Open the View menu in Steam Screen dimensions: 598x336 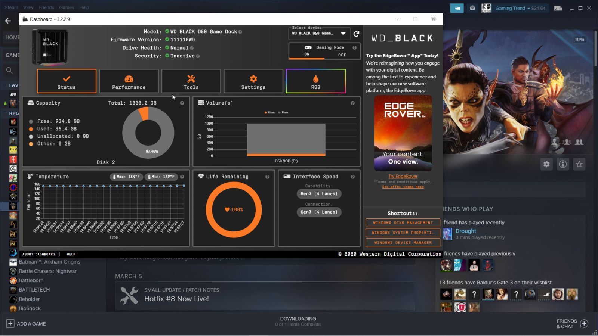tap(28, 7)
